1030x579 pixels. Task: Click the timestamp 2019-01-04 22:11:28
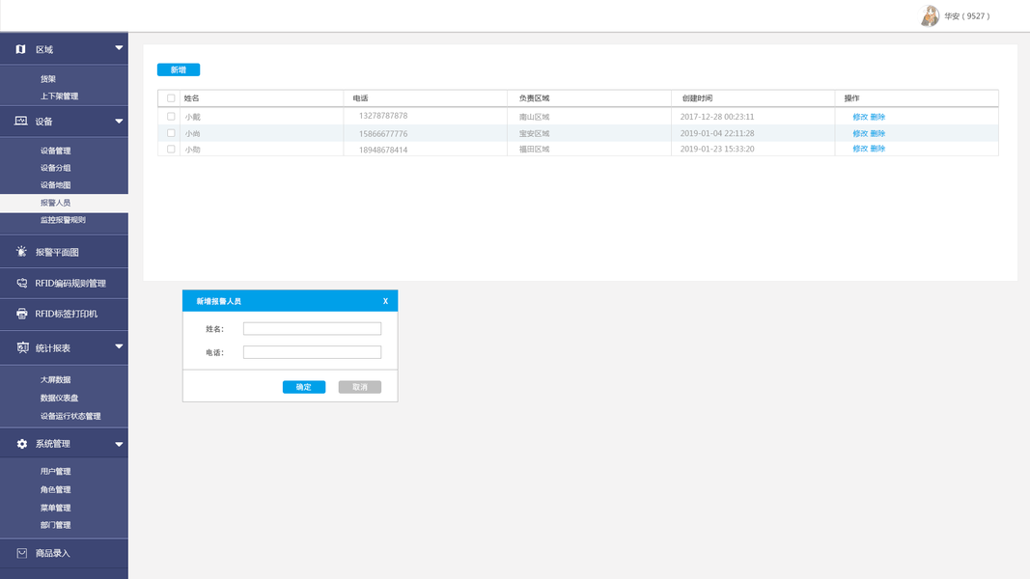717,133
